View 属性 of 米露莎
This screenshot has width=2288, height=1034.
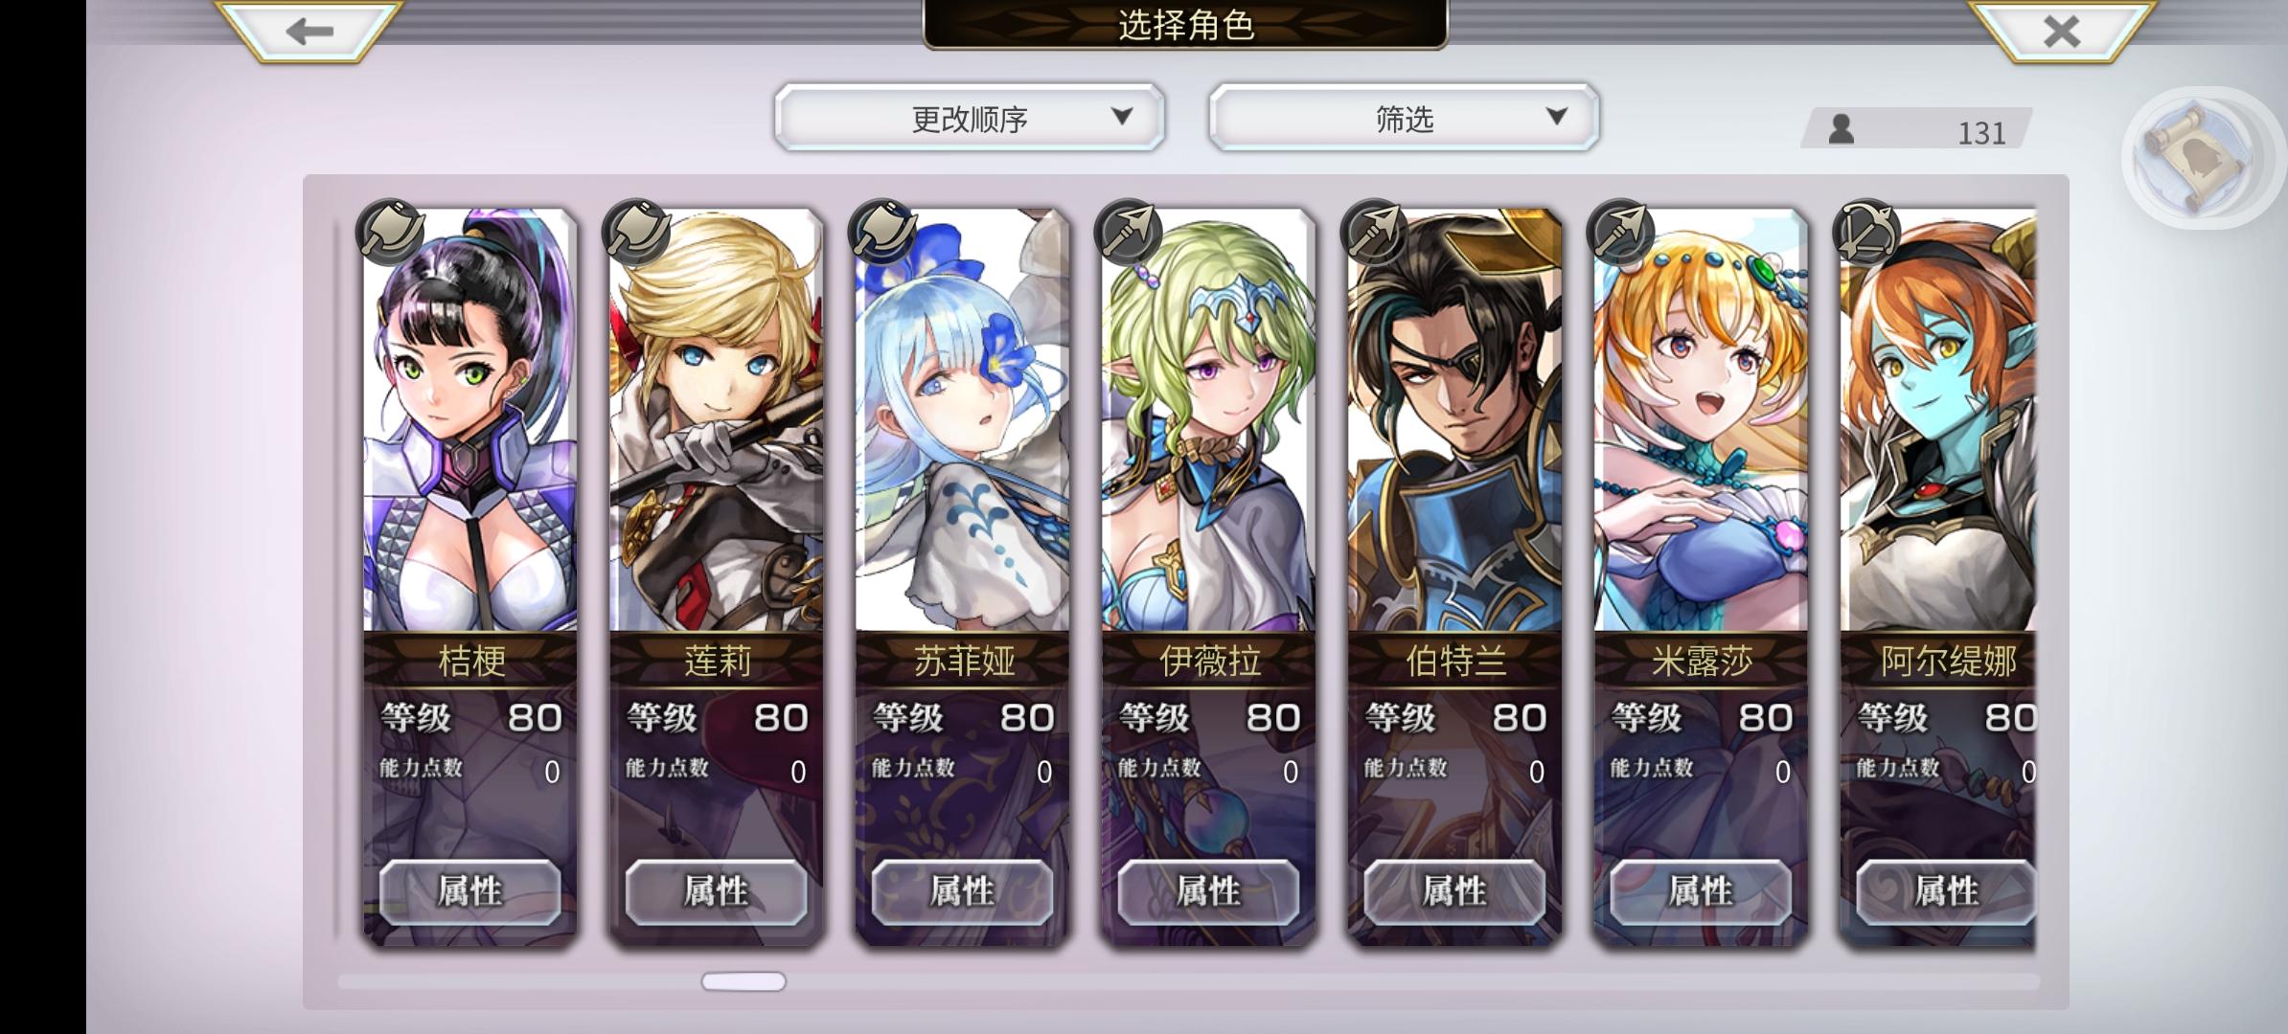1701,891
